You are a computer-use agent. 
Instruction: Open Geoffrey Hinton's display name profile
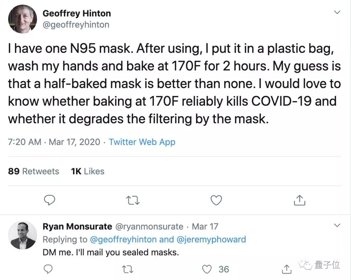[x=77, y=13]
